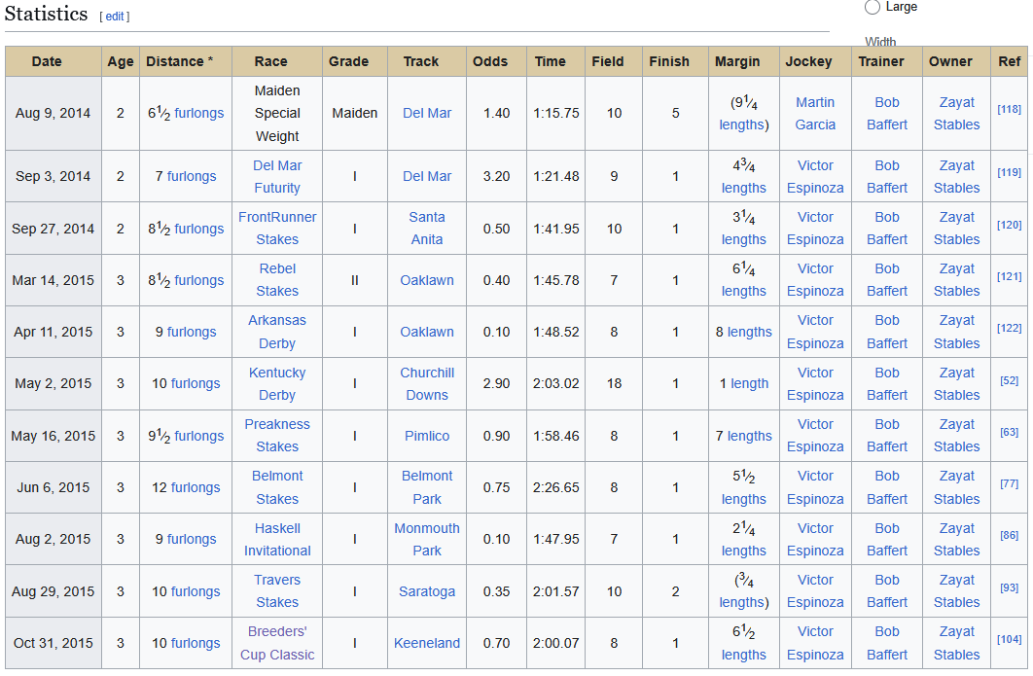Screen dimensions: 1033x676
Task: Open the Belmont Park track link
Action: (x=427, y=487)
